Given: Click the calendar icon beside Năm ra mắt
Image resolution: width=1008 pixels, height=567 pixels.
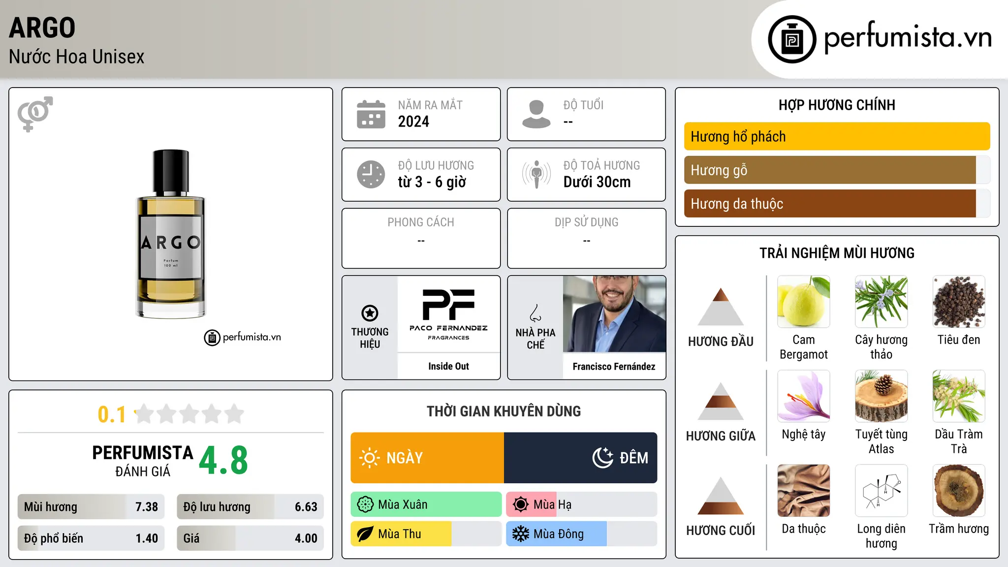Looking at the screenshot, I should coord(371,114).
